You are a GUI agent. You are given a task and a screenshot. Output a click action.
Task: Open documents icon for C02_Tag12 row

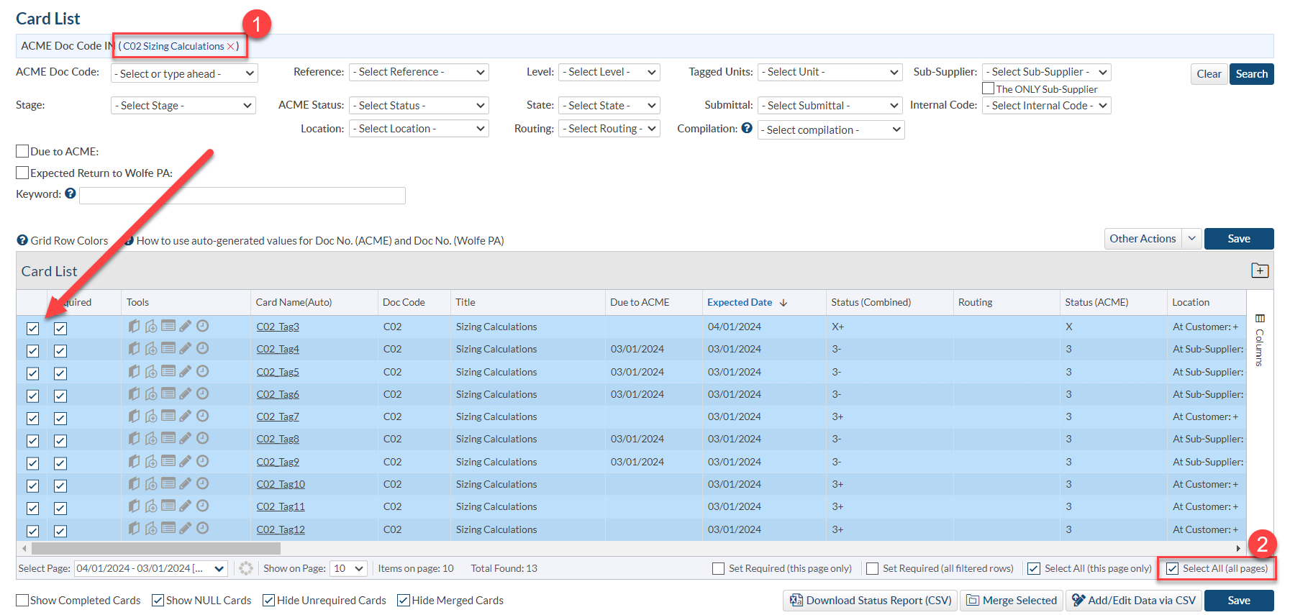(x=134, y=528)
